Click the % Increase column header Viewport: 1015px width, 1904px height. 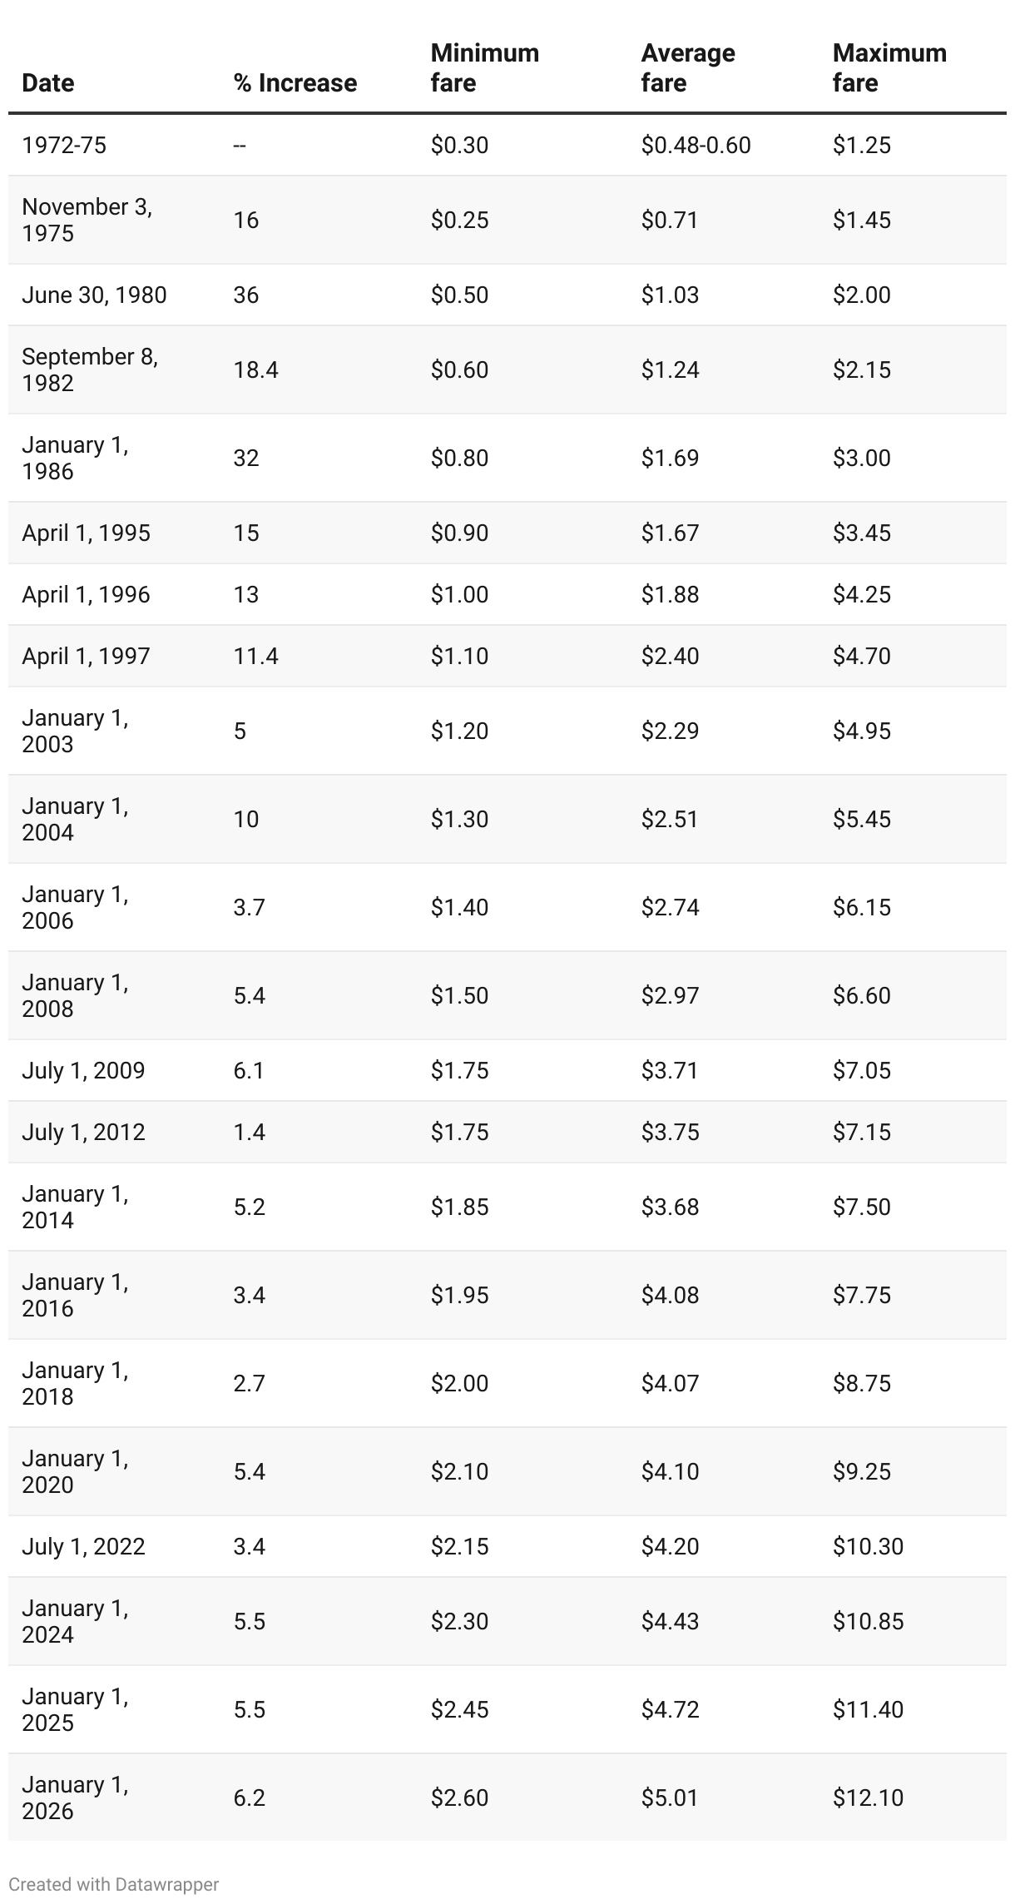[295, 83]
